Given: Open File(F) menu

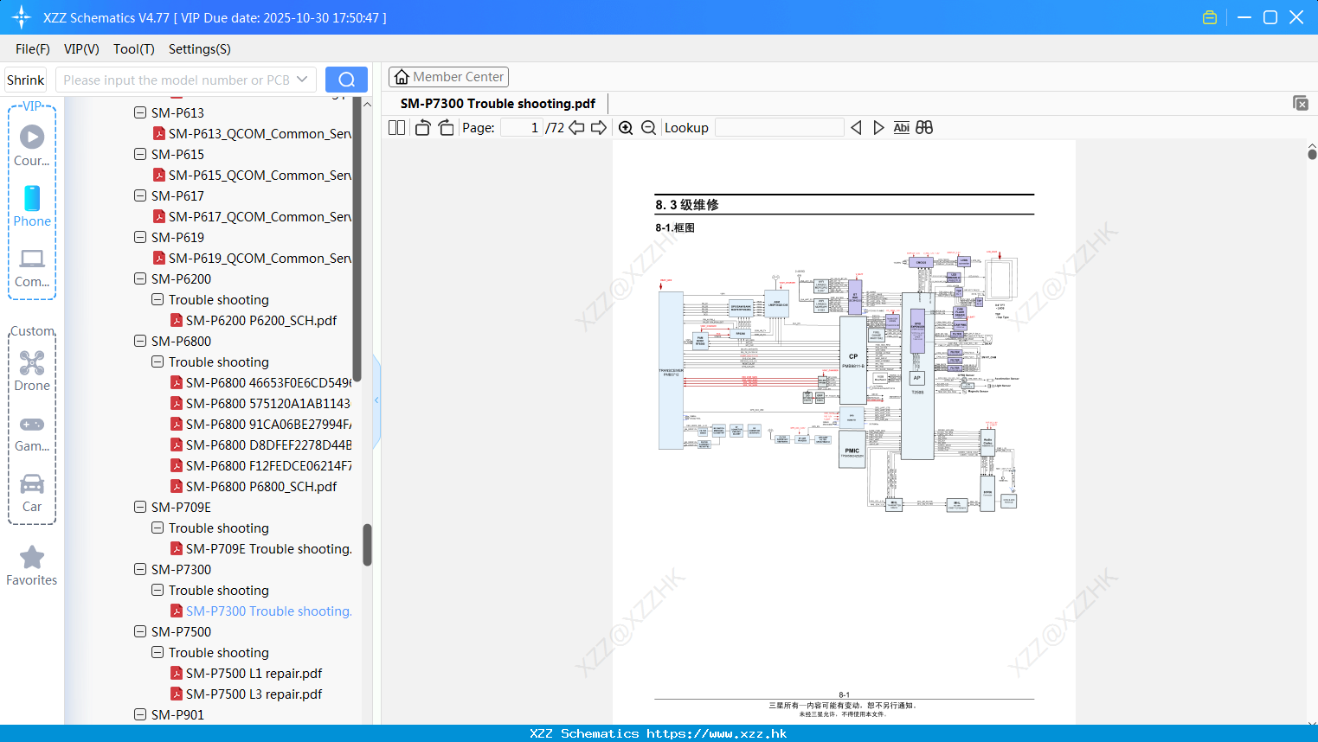Looking at the screenshot, I should [33, 49].
